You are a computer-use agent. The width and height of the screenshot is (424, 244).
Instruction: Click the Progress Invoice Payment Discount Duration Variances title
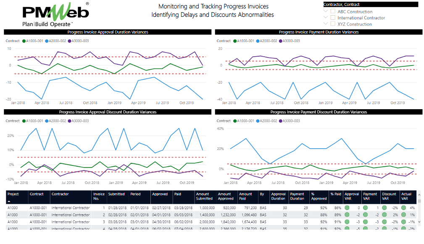(x=319, y=112)
